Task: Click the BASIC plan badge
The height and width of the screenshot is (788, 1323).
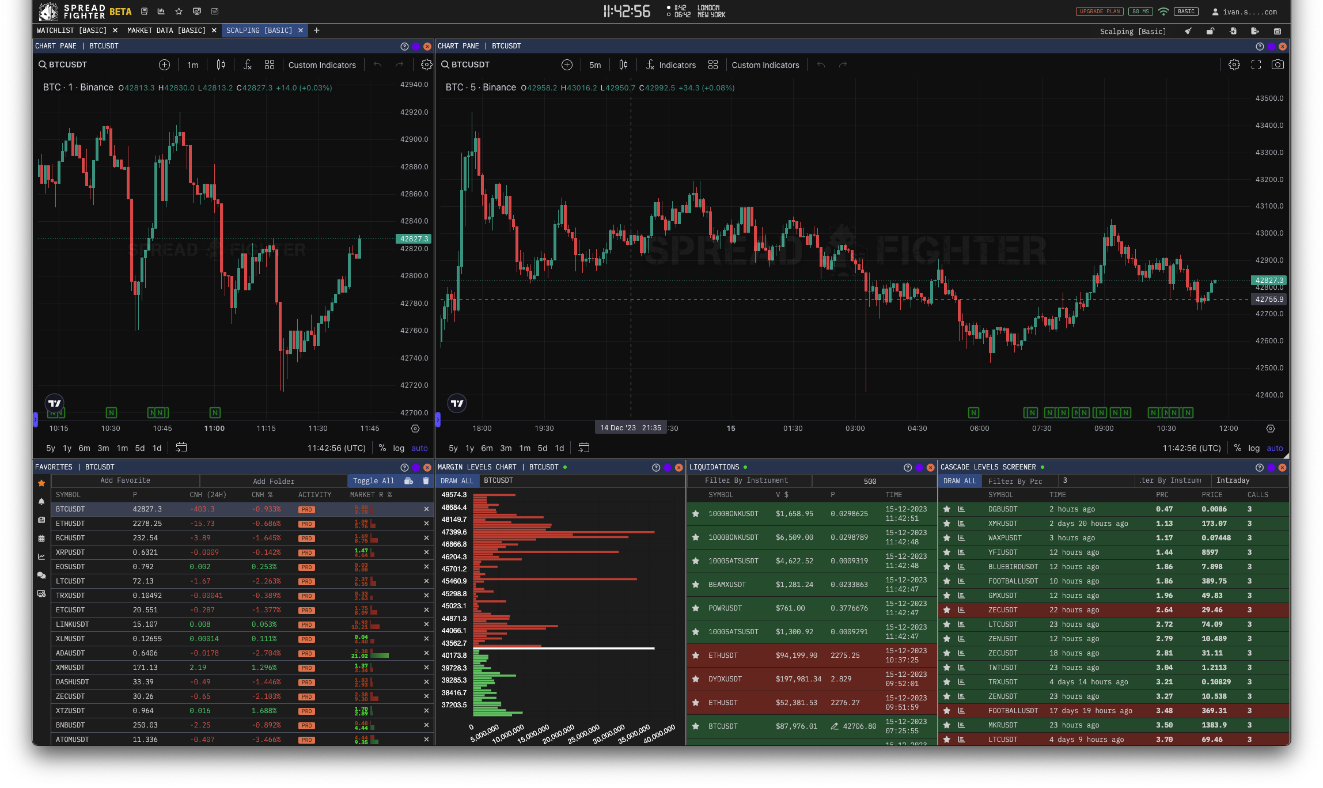Action: pos(1186,12)
